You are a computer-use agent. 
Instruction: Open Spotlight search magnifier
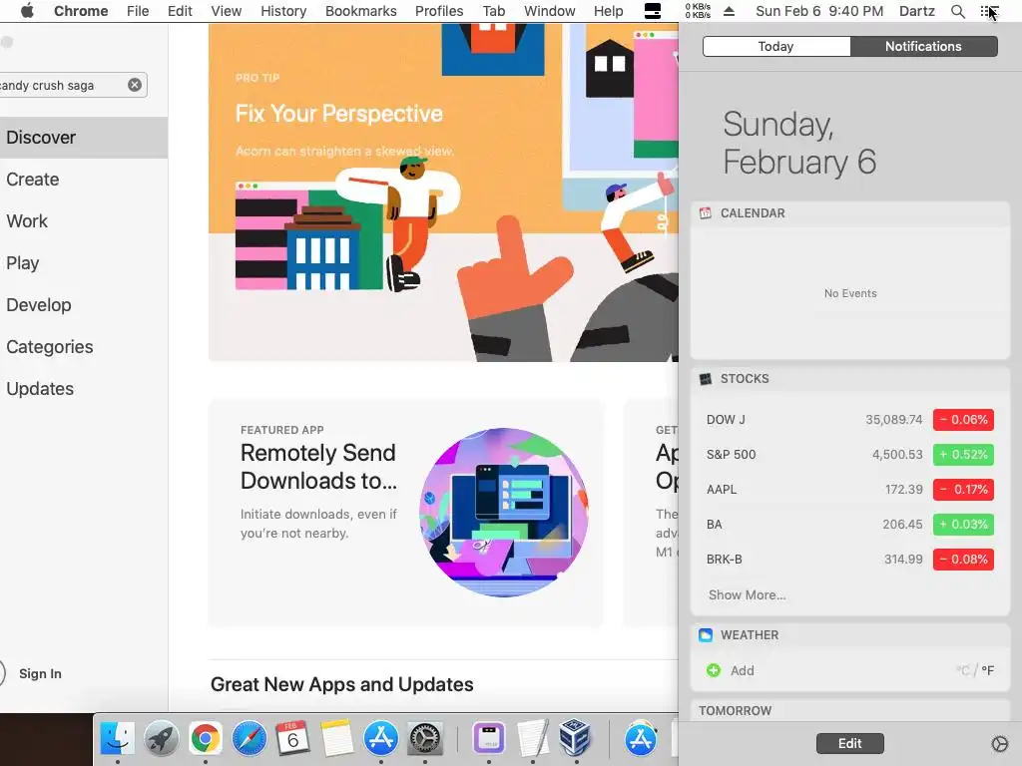pyautogui.click(x=957, y=11)
